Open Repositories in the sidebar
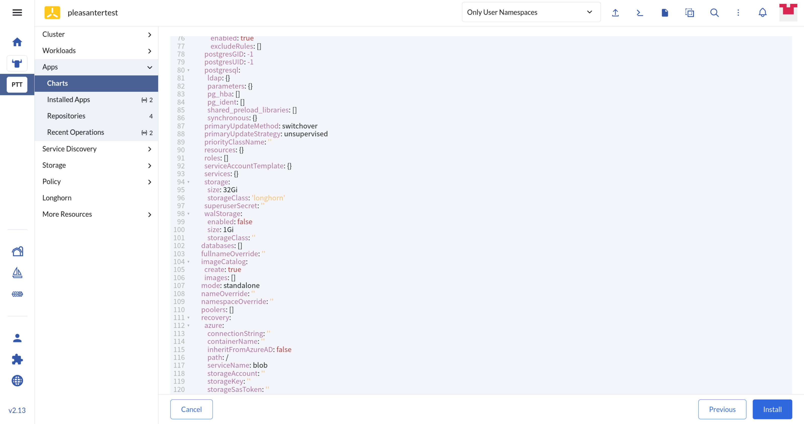This screenshot has height=424, width=804. pos(66,116)
